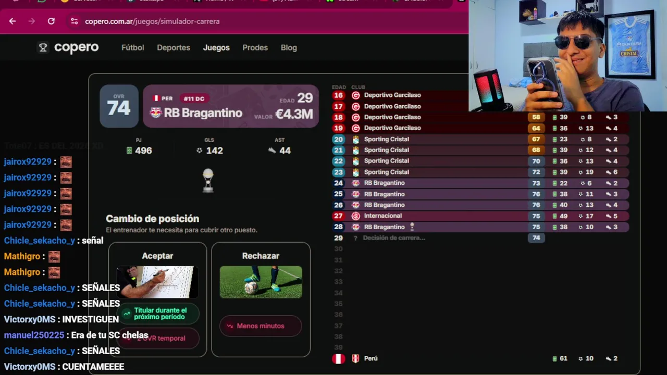
Task: Click the 74 rating in the age 29 row
Action: [536, 238]
